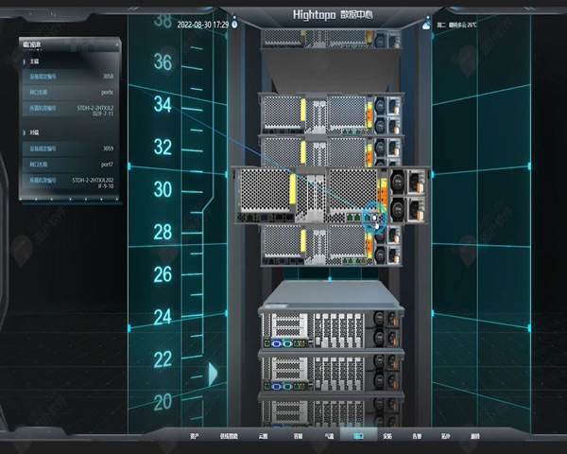Click the highlighted circular port marker
The image size is (567, 454).
coord(375,217)
